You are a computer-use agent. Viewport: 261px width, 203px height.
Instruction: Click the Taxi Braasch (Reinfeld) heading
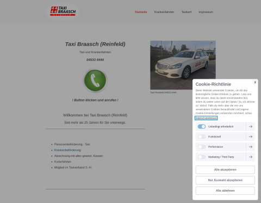95,44
